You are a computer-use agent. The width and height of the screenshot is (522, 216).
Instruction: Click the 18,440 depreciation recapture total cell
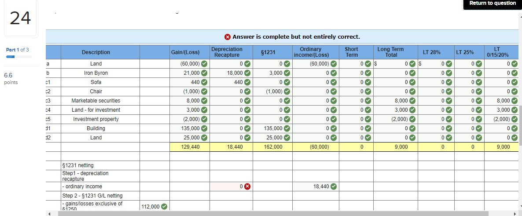coord(231,147)
